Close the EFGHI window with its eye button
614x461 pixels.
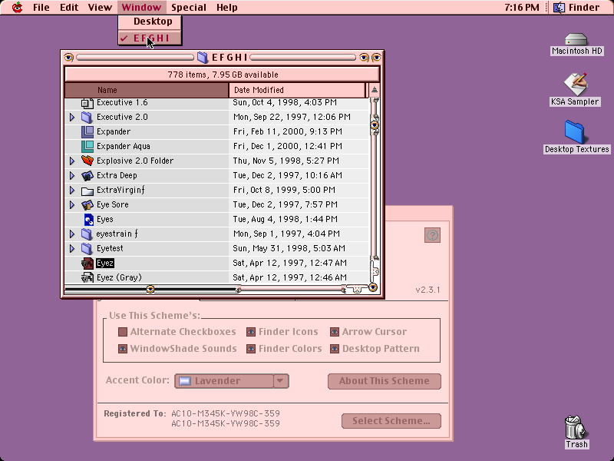click(x=68, y=58)
